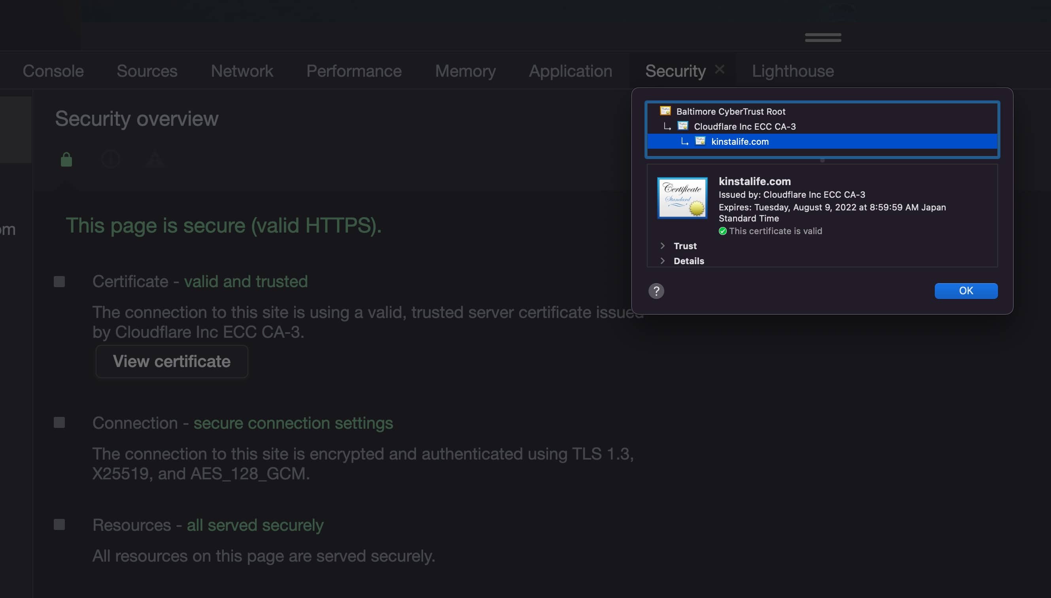Click the Cloudflare Inc ECC CA-3 icon
Viewport: 1051px width, 598px height.
tap(684, 127)
